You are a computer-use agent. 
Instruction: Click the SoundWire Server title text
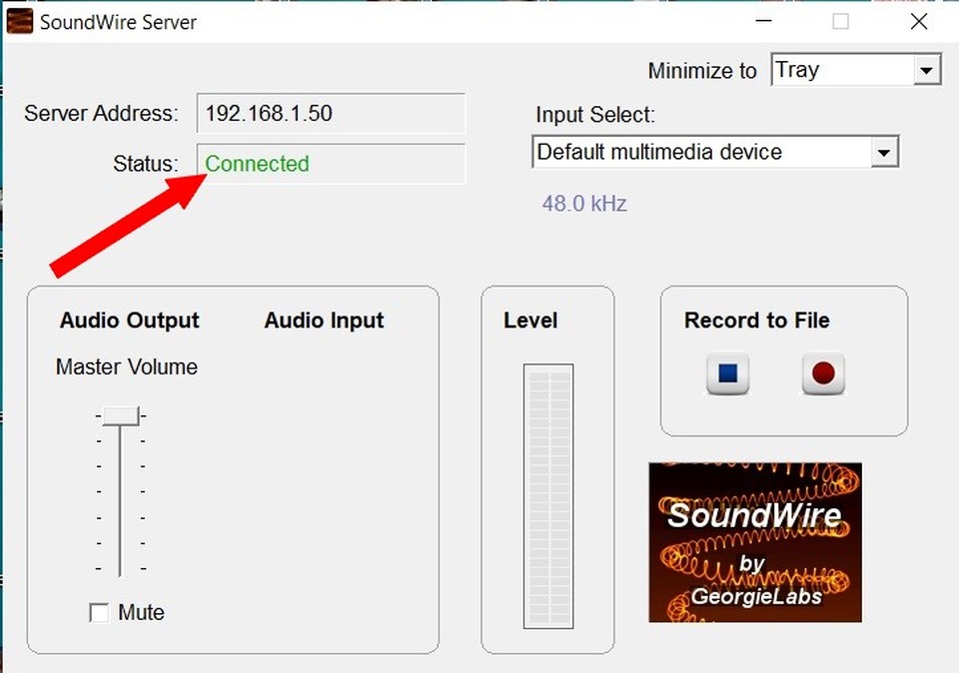(x=118, y=23)
